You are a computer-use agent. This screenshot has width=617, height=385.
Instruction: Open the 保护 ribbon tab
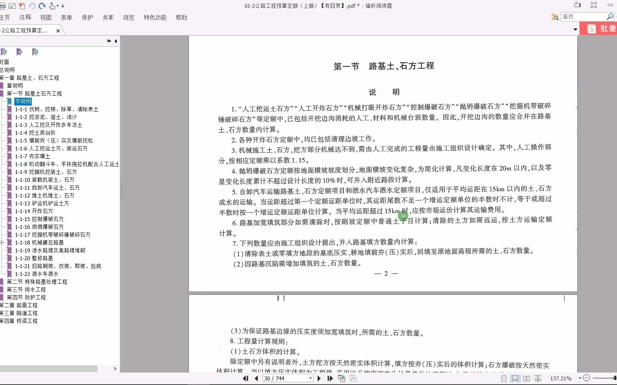click(87, 17)
